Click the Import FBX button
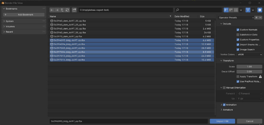The width and height of the screenshot is (264, 125). click(222, 121)
